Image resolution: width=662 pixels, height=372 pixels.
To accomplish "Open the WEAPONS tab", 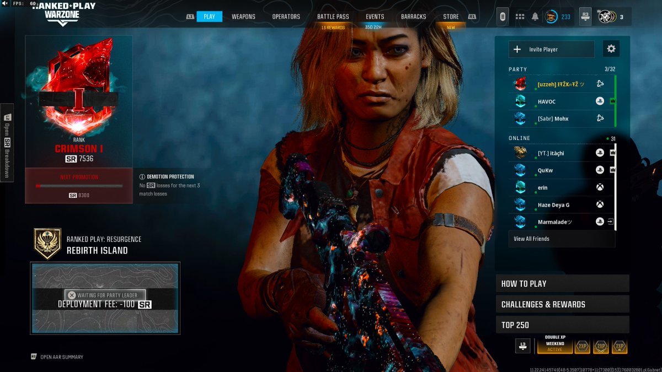I will coord(243,17).
